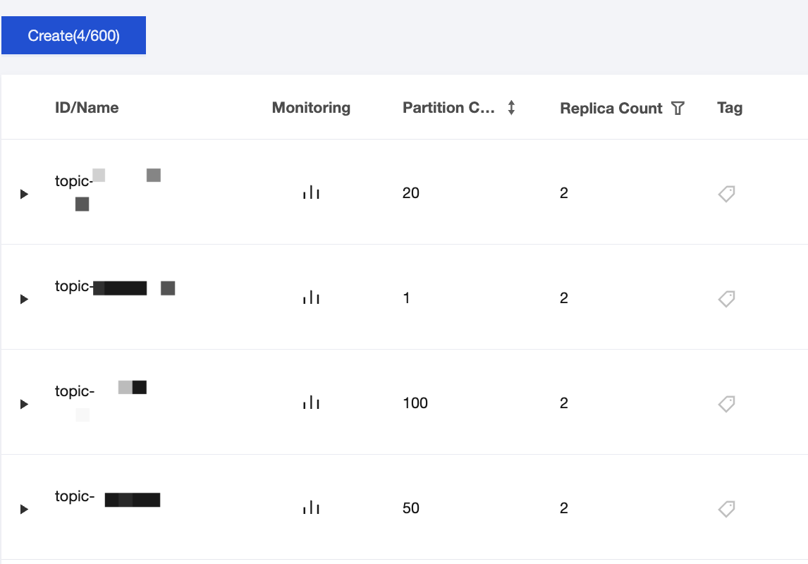
Task: Edit tag for the 1-partition topic
Action: (727, 298)
